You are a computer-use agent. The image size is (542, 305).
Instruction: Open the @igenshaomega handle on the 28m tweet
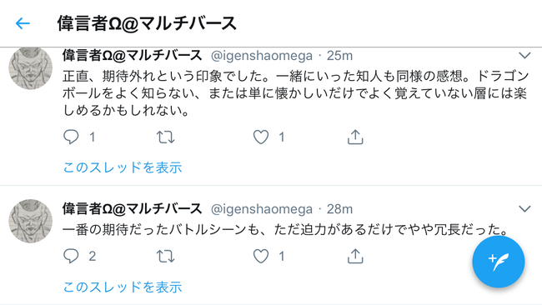[x=262, y=209]
